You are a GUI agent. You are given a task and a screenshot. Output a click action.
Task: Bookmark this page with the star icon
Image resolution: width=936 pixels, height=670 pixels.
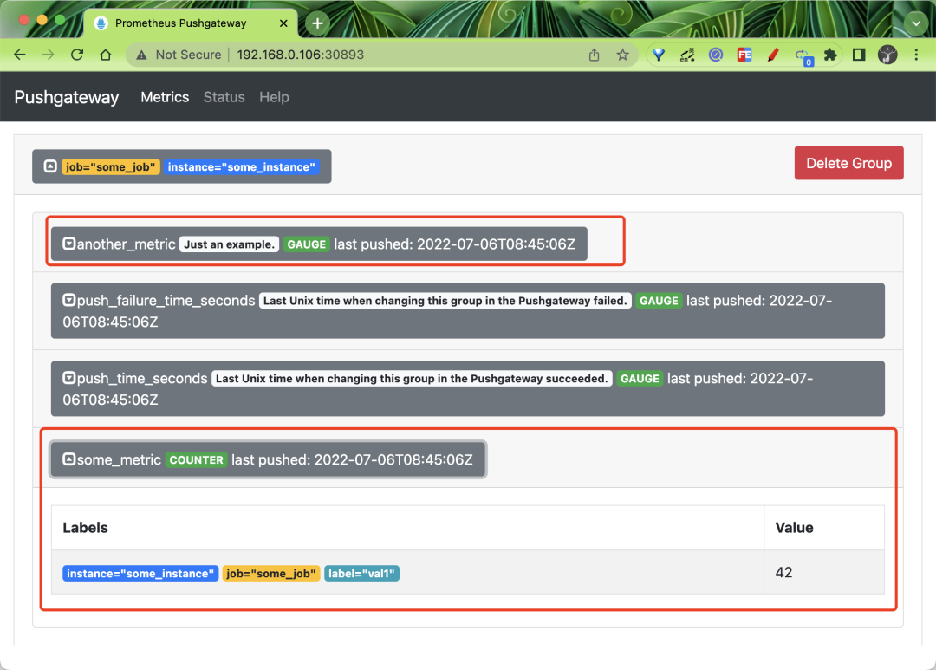(x=622, y=55)
